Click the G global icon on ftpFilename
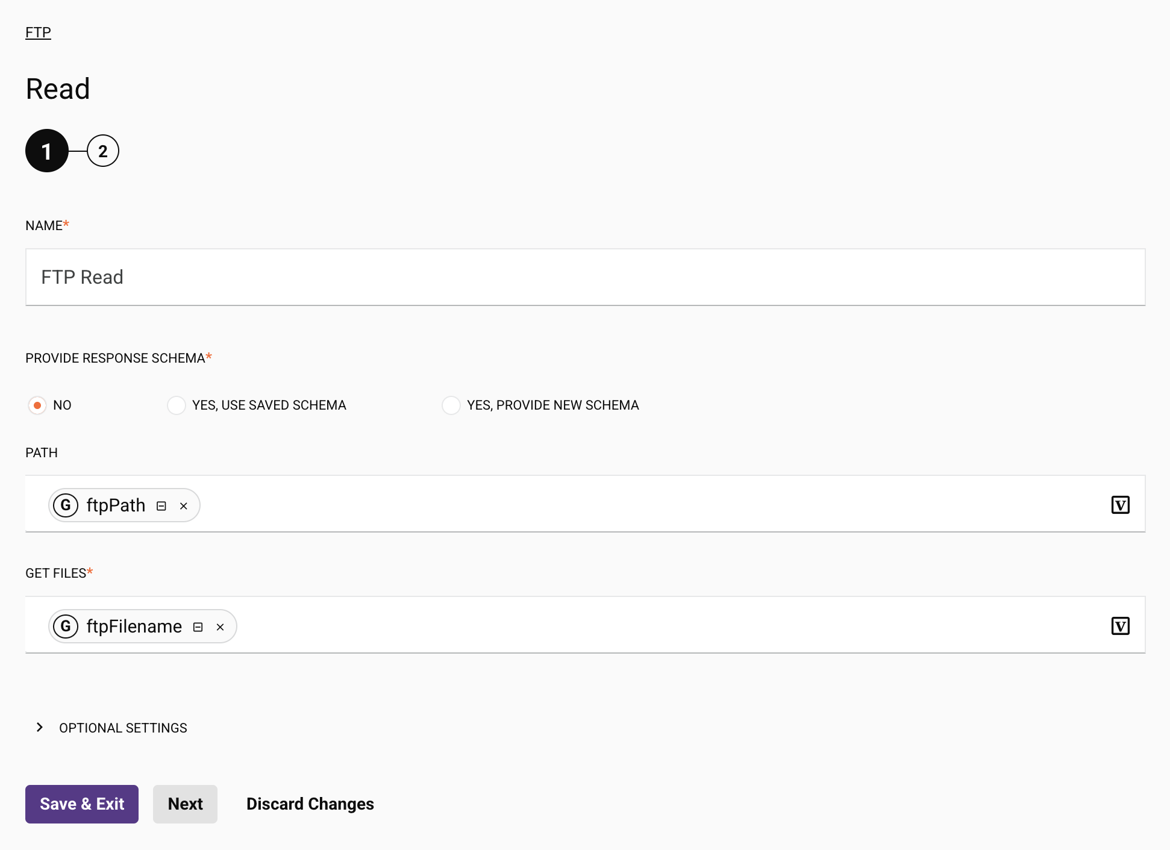 [x=66, y=626]
